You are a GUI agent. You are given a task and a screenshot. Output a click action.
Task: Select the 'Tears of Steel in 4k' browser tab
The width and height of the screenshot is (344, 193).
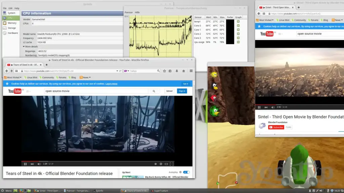pos(24,65)
